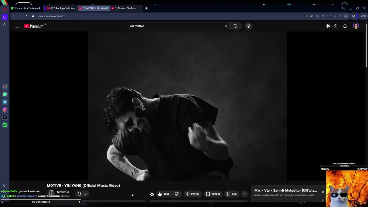
Task: Click the address bar URL
Action: tap(51, 16)
